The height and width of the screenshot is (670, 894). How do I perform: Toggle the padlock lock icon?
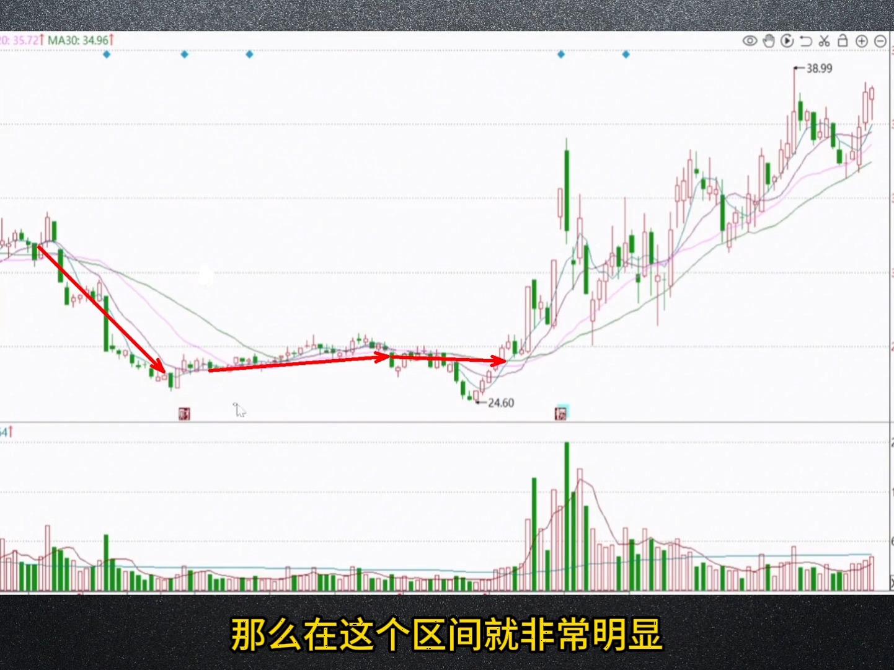pyautogui.click(x=843, y=40)
